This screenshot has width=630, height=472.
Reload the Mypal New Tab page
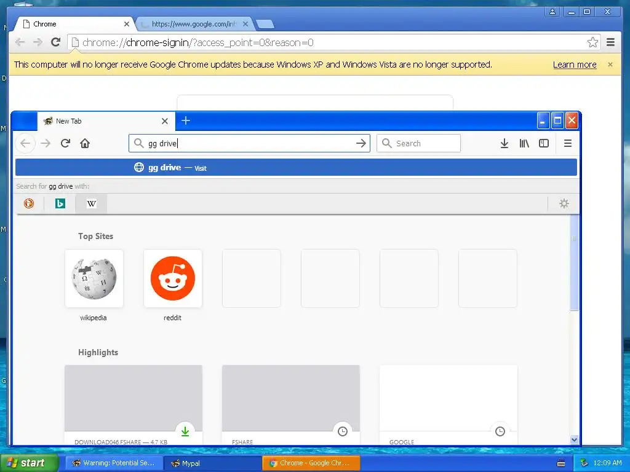[65, 143]
